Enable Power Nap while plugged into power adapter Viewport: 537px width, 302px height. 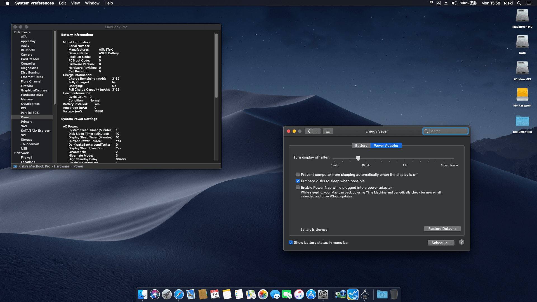tap(298, 187)
